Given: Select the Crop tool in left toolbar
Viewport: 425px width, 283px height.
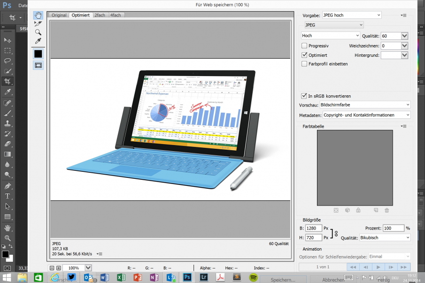Looking at the screenshot, I should [8, 81].
